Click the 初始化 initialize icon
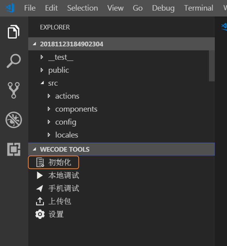Viewport: 227px width, 246px height. click(40, 162)
